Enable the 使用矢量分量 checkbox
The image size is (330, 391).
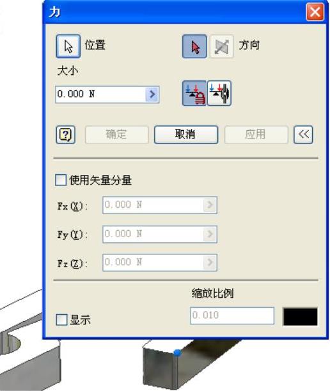(x=61, y=179)
